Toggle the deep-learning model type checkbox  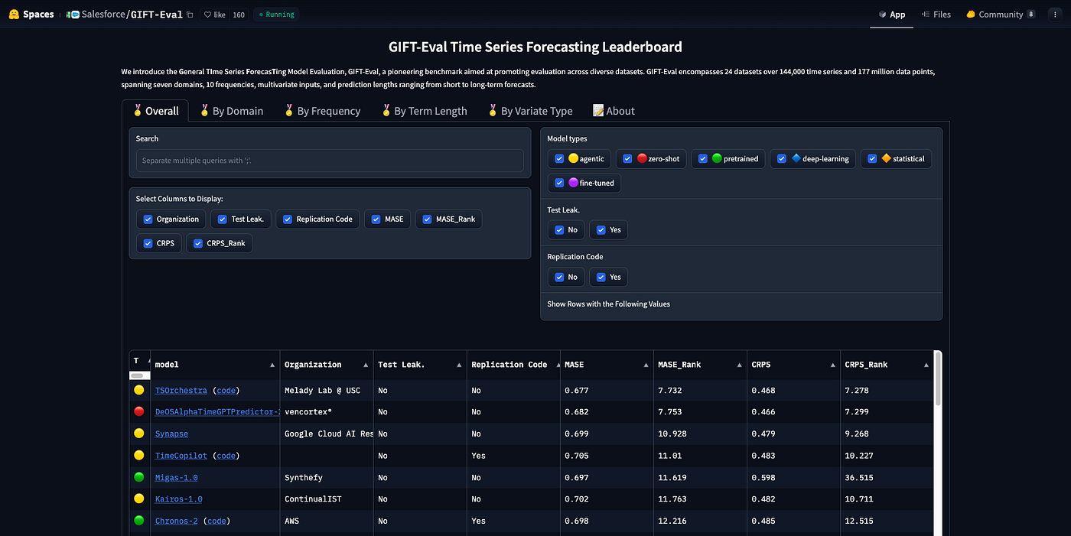(782, 159)
